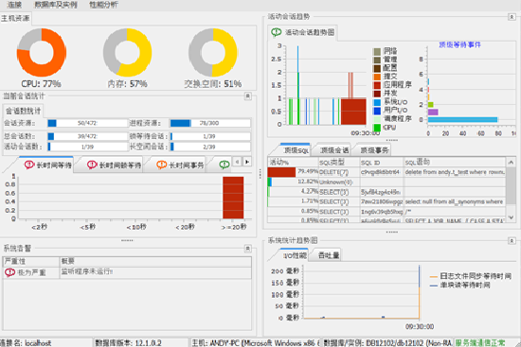Sort by the SQL语句 column header
This screenshot has width=521, height=347.
tap(455, 163)
